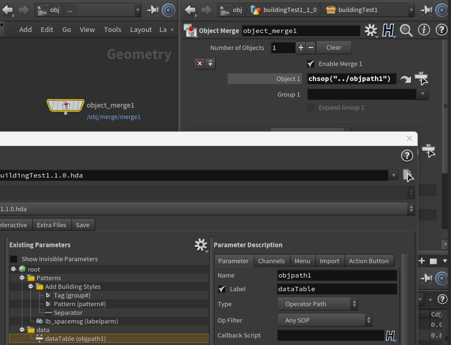The width and height of the screenshot is (451, 345).
Task: Open help for Object Merge node
Action: click(442, 30)
